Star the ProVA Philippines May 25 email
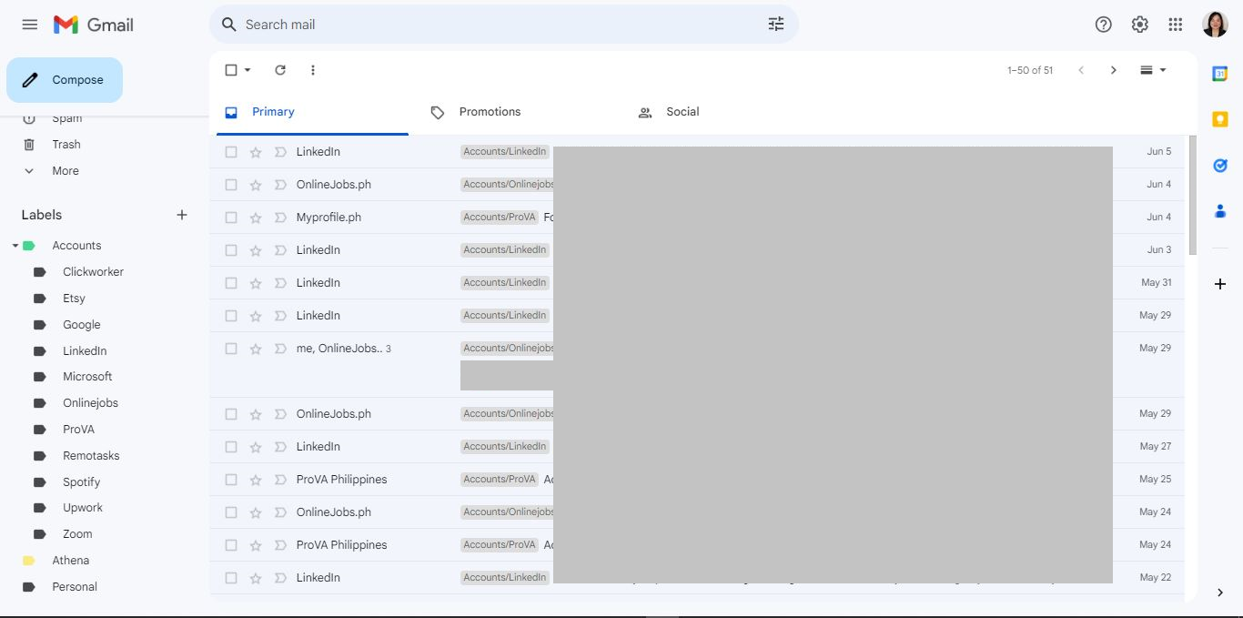The width and height of the screenshot is (1243, 618). [256, 480]
